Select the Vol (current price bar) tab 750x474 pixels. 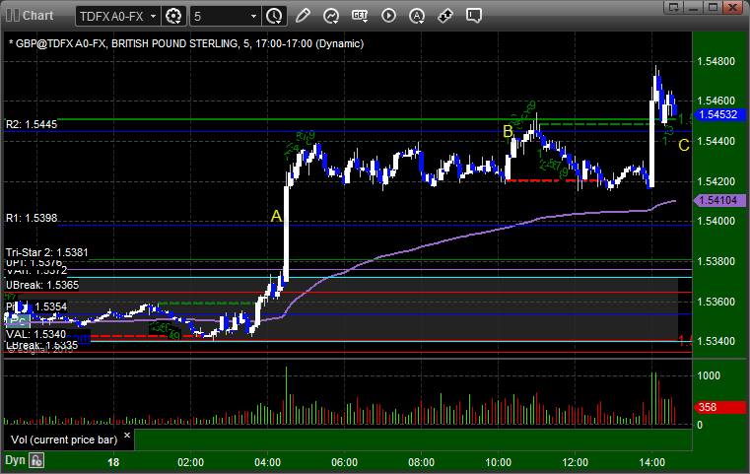[64, 440]
